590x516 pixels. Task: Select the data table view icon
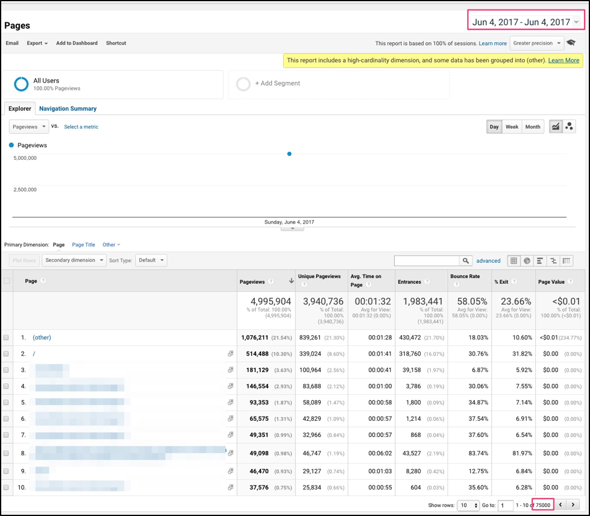coord(514,260)
